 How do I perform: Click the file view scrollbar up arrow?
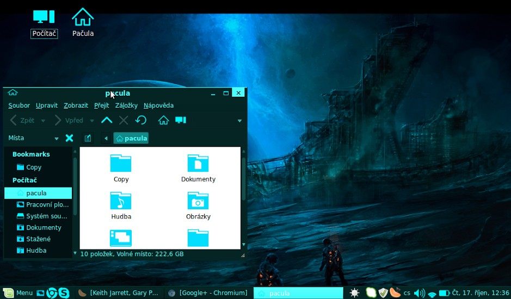pos(243,152)
